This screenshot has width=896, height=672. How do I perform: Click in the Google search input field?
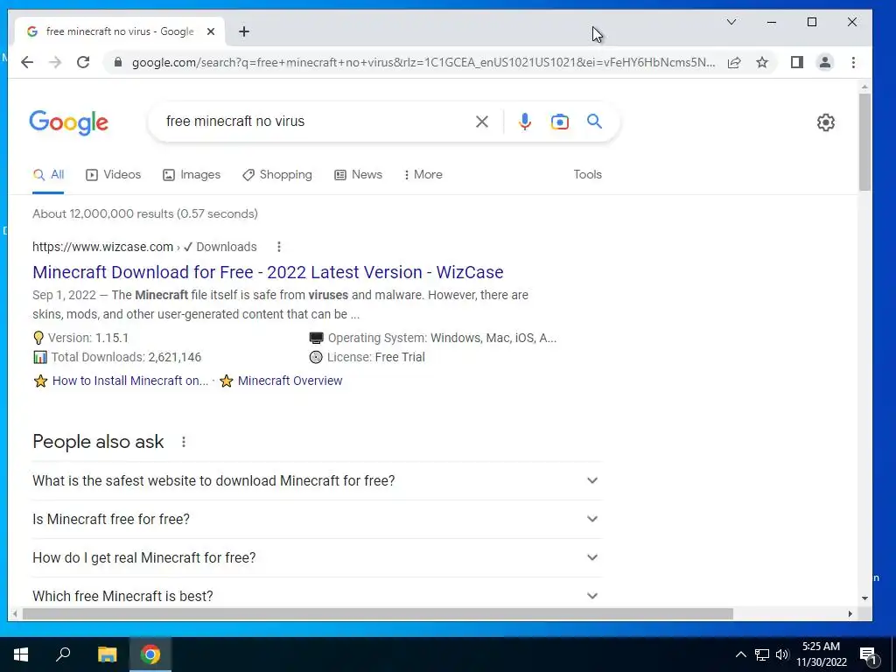pyautogui.click(x=314, y=121)
